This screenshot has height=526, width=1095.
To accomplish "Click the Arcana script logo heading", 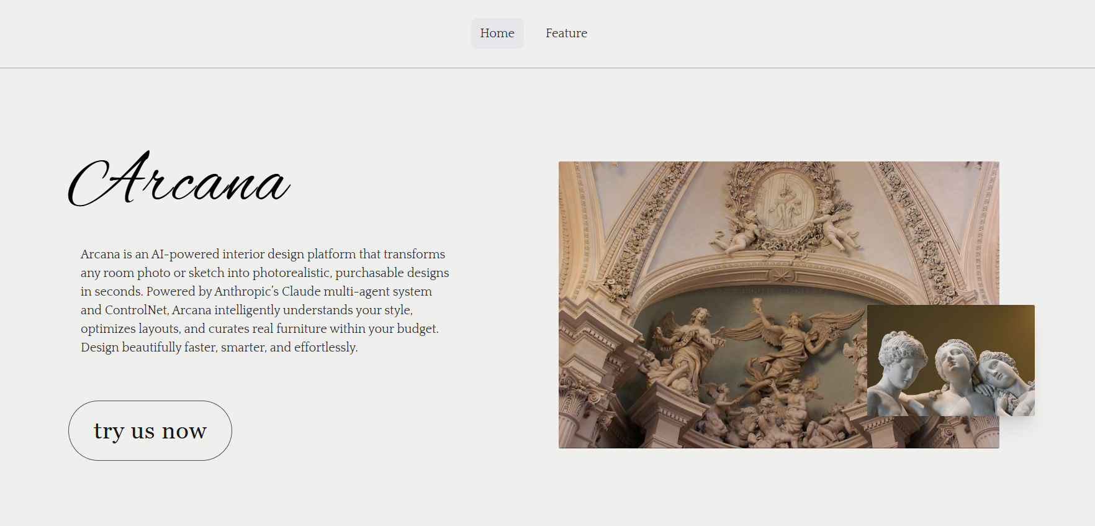I will pos(179,179).
